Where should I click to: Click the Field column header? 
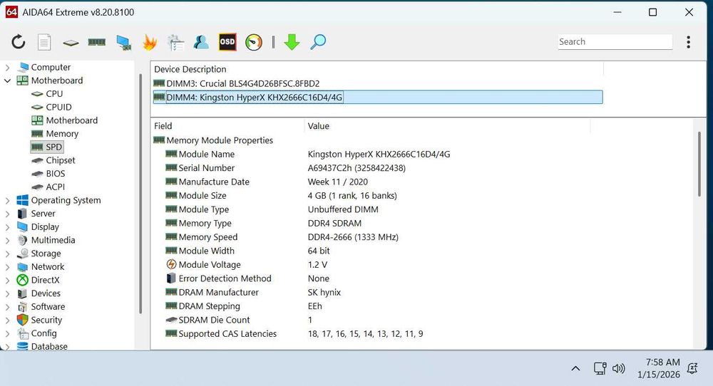[163, 126]
